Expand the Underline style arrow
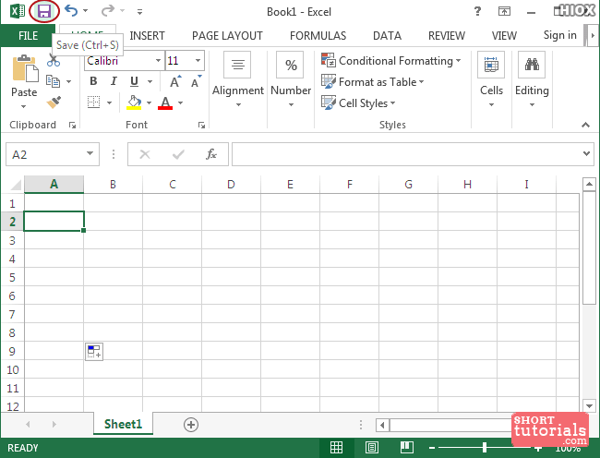600x458 pixels. 150,81
